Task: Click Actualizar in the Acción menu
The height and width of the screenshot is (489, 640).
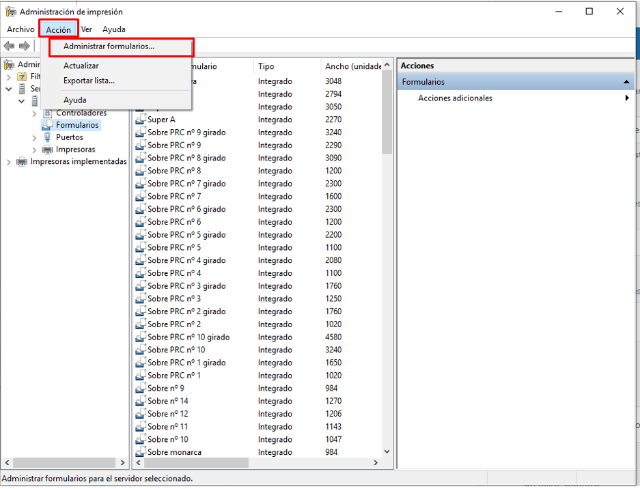Action: (81, 66)
